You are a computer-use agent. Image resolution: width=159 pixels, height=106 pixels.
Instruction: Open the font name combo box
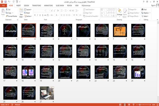pos(40,11)
